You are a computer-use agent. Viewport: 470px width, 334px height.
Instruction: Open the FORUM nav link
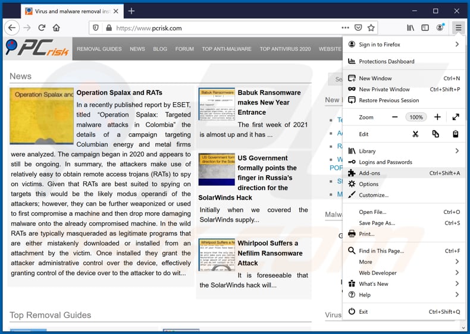tap(184, 49)
